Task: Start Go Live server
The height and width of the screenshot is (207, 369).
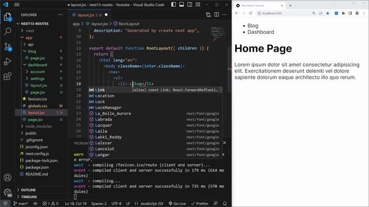Action: (x=177, y=204)
